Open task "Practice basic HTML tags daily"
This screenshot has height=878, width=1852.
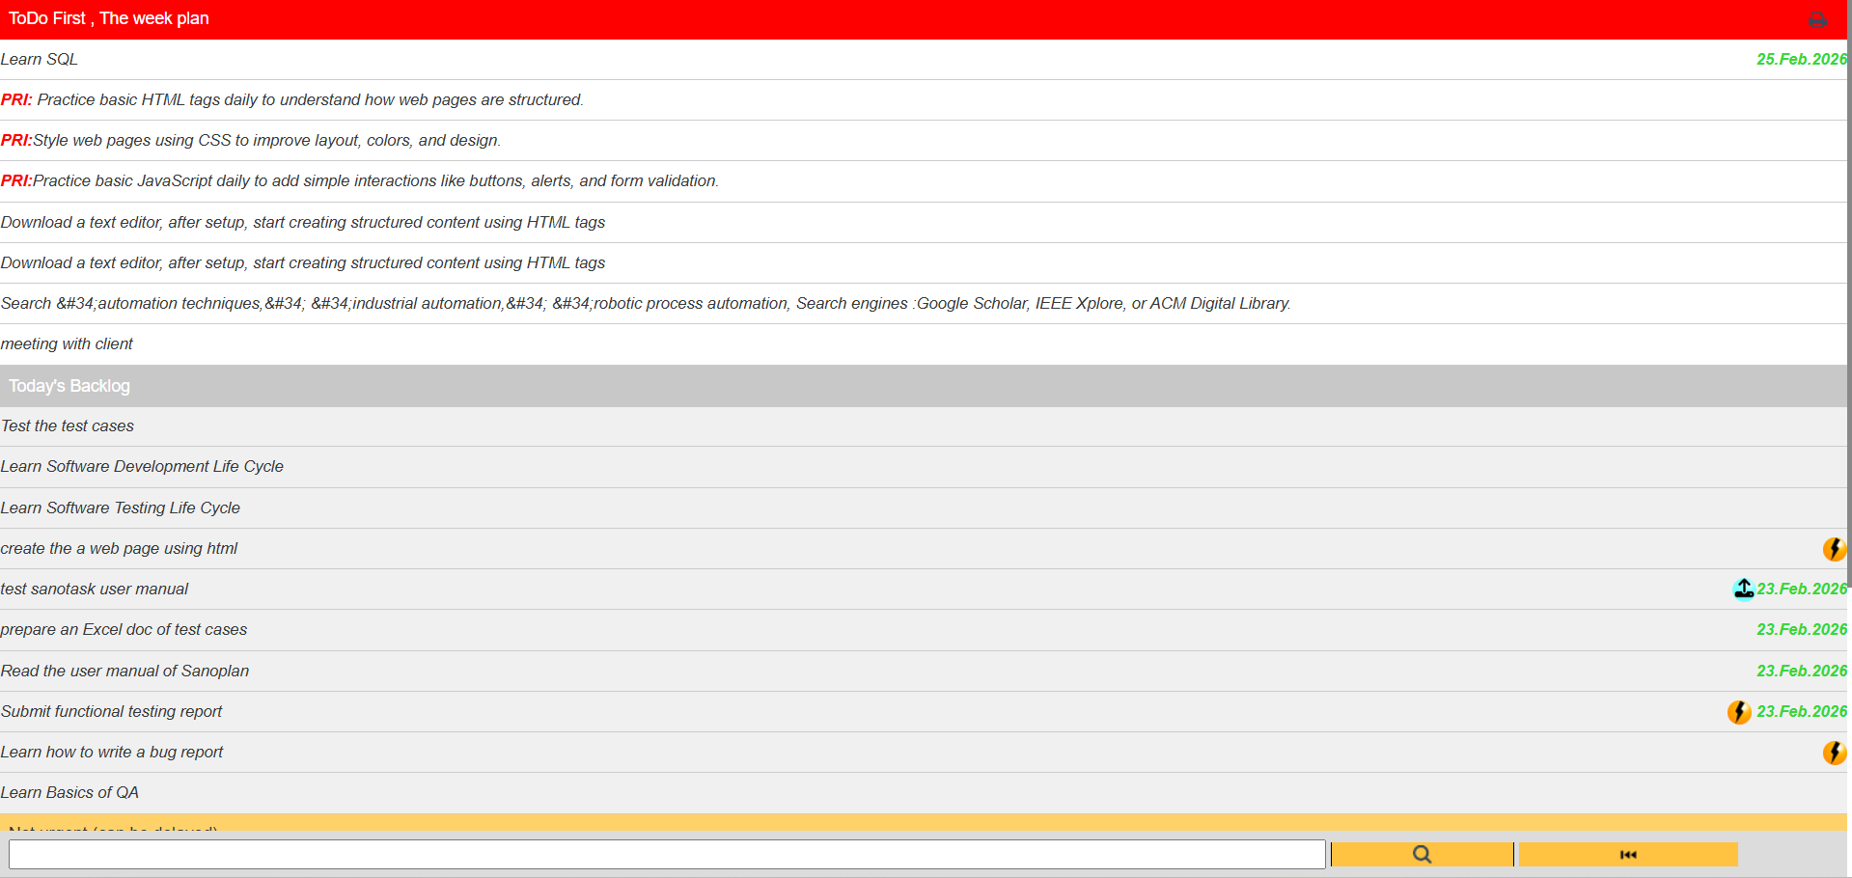tap(309, 99)
